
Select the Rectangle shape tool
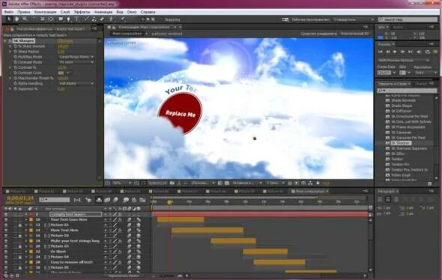61,19
